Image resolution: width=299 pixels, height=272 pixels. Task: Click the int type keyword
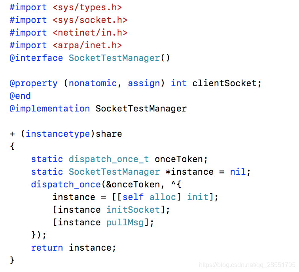pos(179,83)
